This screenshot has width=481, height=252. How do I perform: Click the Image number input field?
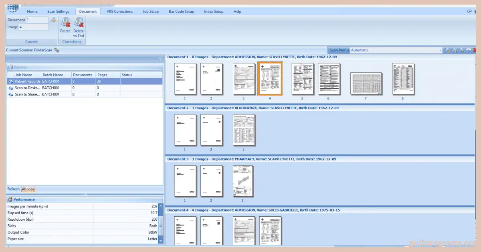click(33, 27)
